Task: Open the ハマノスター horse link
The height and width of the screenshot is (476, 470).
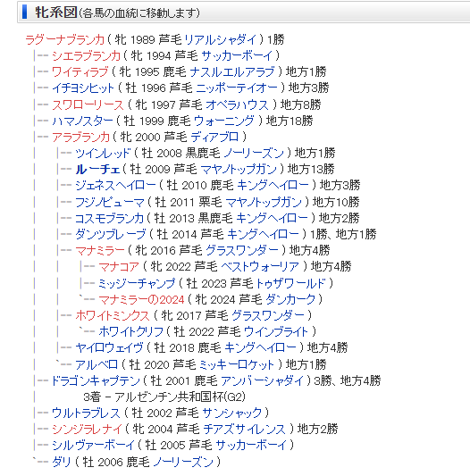Action: pyautogui.click(x=82, y=121)
